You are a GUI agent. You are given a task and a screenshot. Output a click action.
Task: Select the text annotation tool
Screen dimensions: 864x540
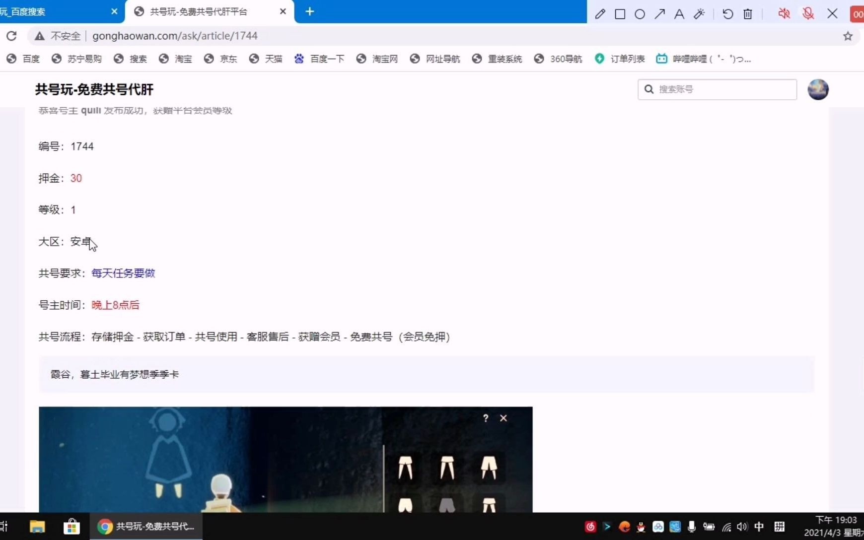679,14
